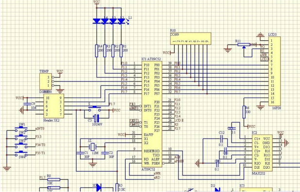Click capacitor C3 10U/6V symbol
The image size is (300, 192).
coord(97,118)
